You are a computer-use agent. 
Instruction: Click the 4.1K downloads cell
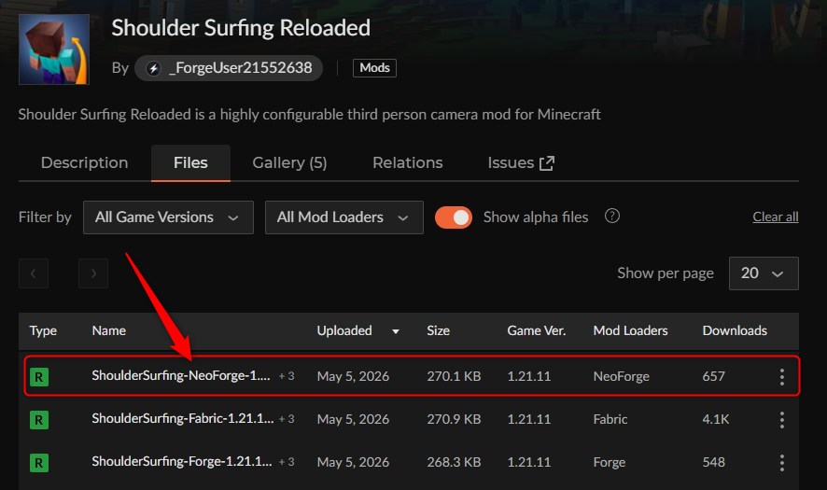716,419
